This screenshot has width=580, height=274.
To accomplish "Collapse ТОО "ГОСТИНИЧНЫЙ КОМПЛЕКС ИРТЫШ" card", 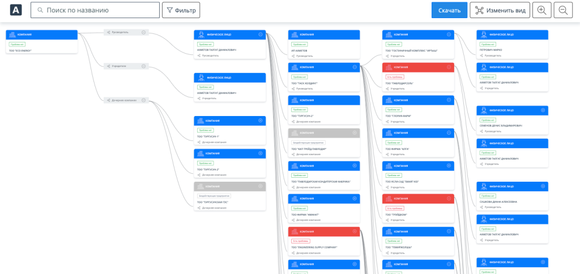I will click(449, 35).
